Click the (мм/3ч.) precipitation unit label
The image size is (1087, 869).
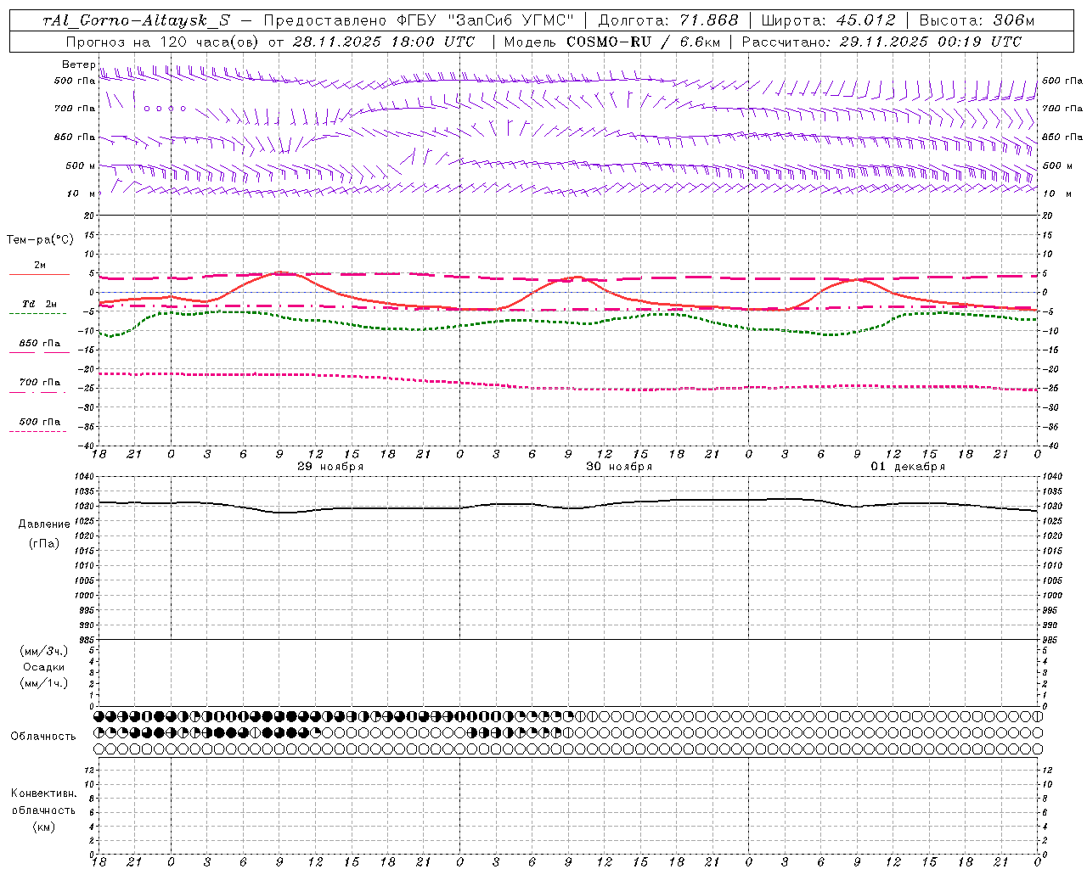(x=44, y=651)
